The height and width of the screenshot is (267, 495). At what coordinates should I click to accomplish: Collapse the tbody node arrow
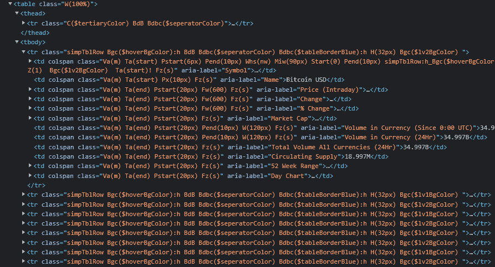[17, 42]
